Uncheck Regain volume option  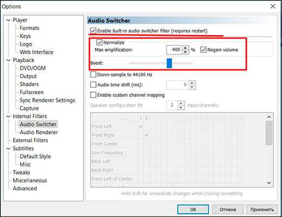pyautogui.click(x=203, y=50)
